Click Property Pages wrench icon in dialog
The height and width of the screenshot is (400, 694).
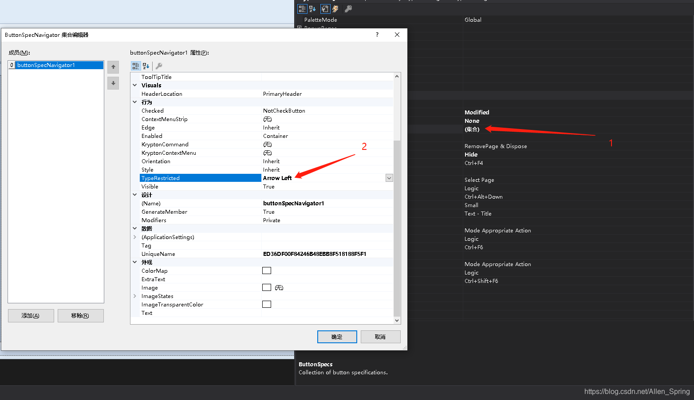pos(159,66)
